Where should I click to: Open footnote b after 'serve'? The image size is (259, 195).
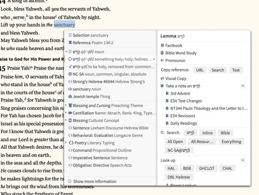point(27,16)
